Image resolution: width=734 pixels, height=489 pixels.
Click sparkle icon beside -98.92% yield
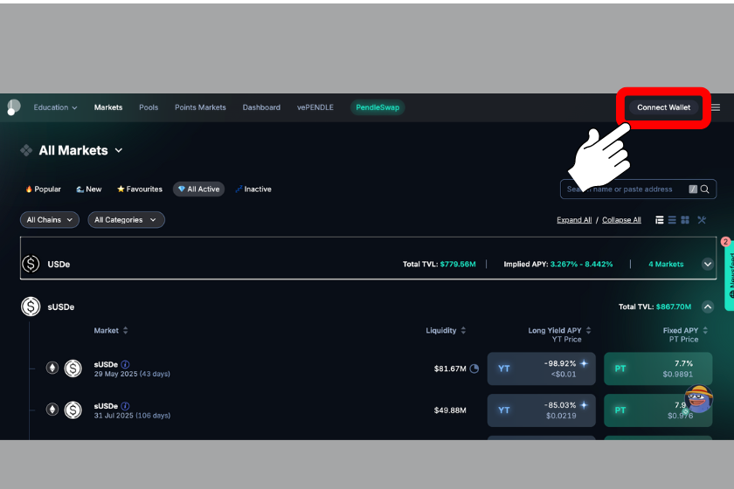click(x=584, y=363)
